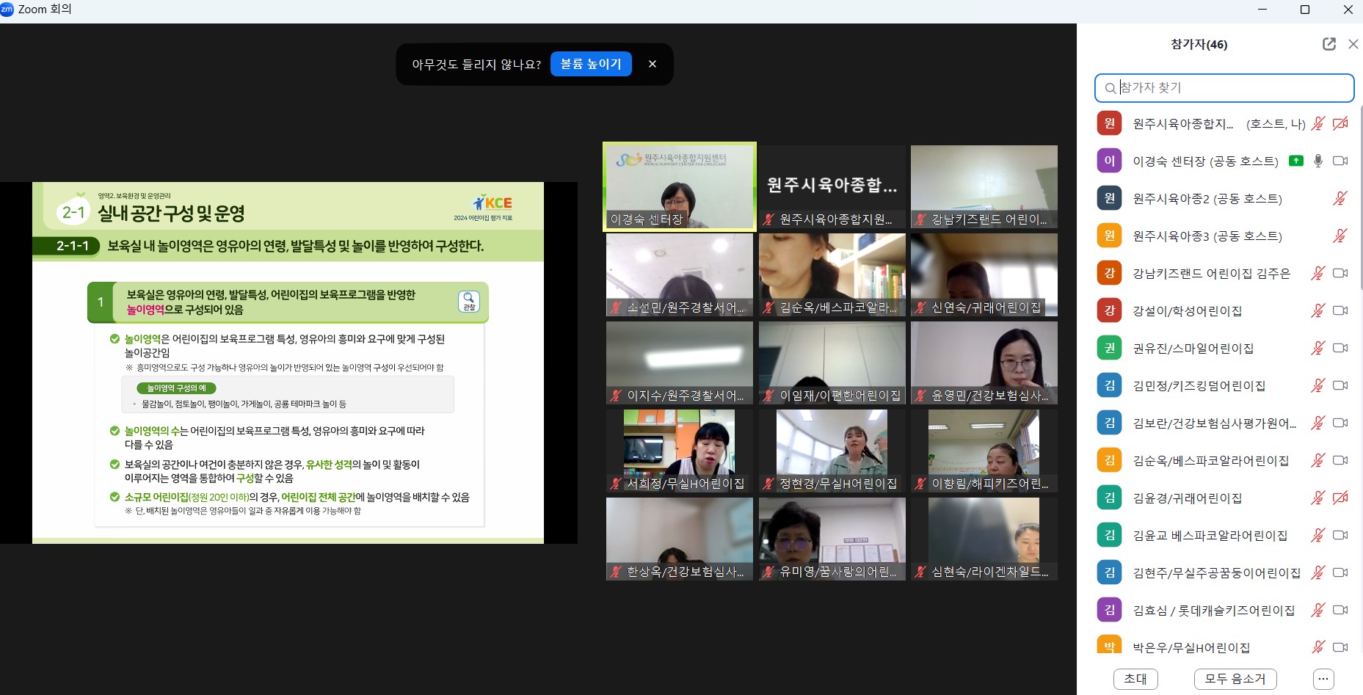This screenshot has height=695, width=1363.
Task: Click muted mic for 김효심 / 롯데캐슬키즈어린이집
Action: click(x=1318, y=610)
